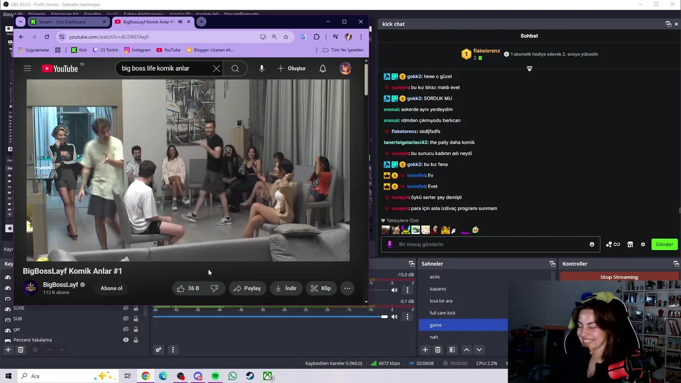This screenshot has height=383, width=681.
Task: Click the Stop Streaming button
Action: point(619,277)
